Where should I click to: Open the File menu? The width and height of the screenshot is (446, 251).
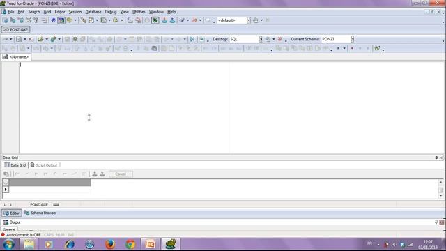[x=11, y=12]
